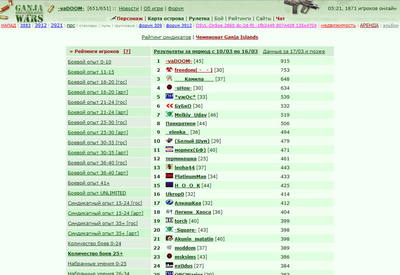Select rating Боевой опыт 16-20 [арт]
The image size is (400, 275).
point(98,92)
